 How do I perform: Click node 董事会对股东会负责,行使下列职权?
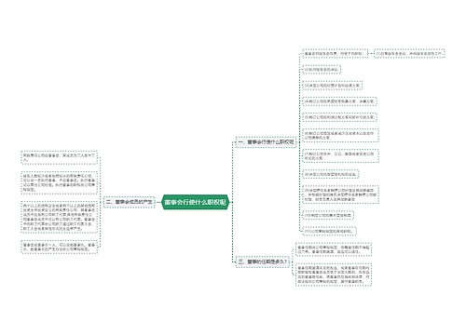(335, 53)
